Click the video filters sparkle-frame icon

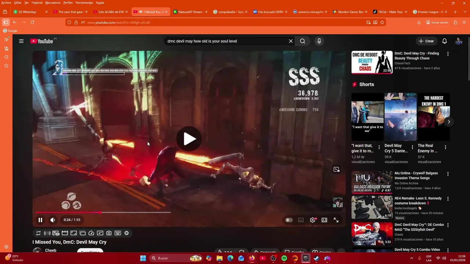tap(100, 233)
